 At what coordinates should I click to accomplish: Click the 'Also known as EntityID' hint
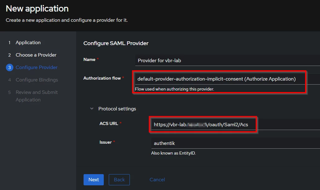tap(173, 153)
